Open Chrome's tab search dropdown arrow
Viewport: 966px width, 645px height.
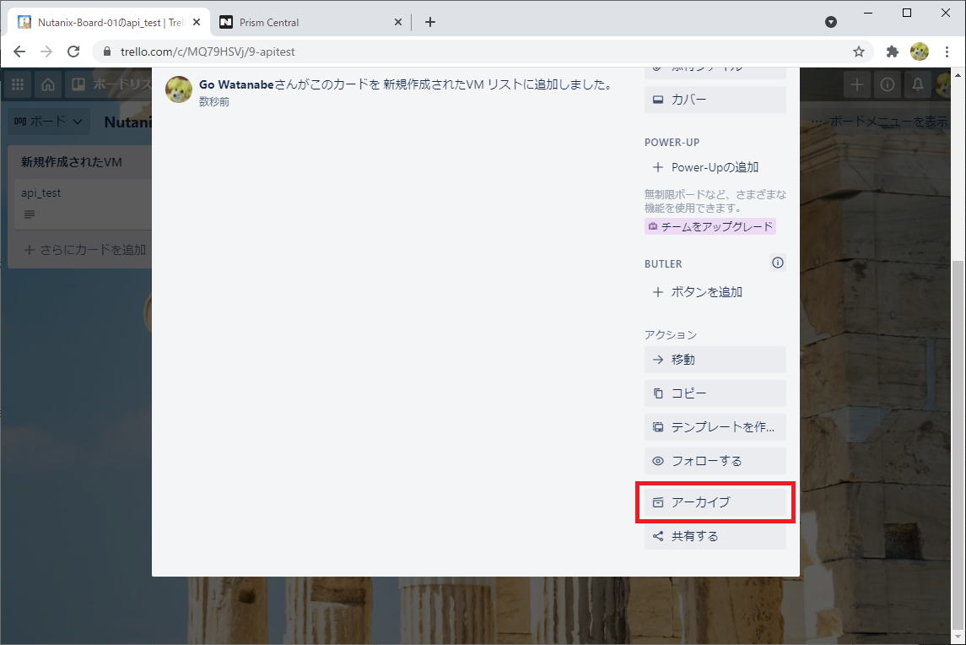click(830, 21)
